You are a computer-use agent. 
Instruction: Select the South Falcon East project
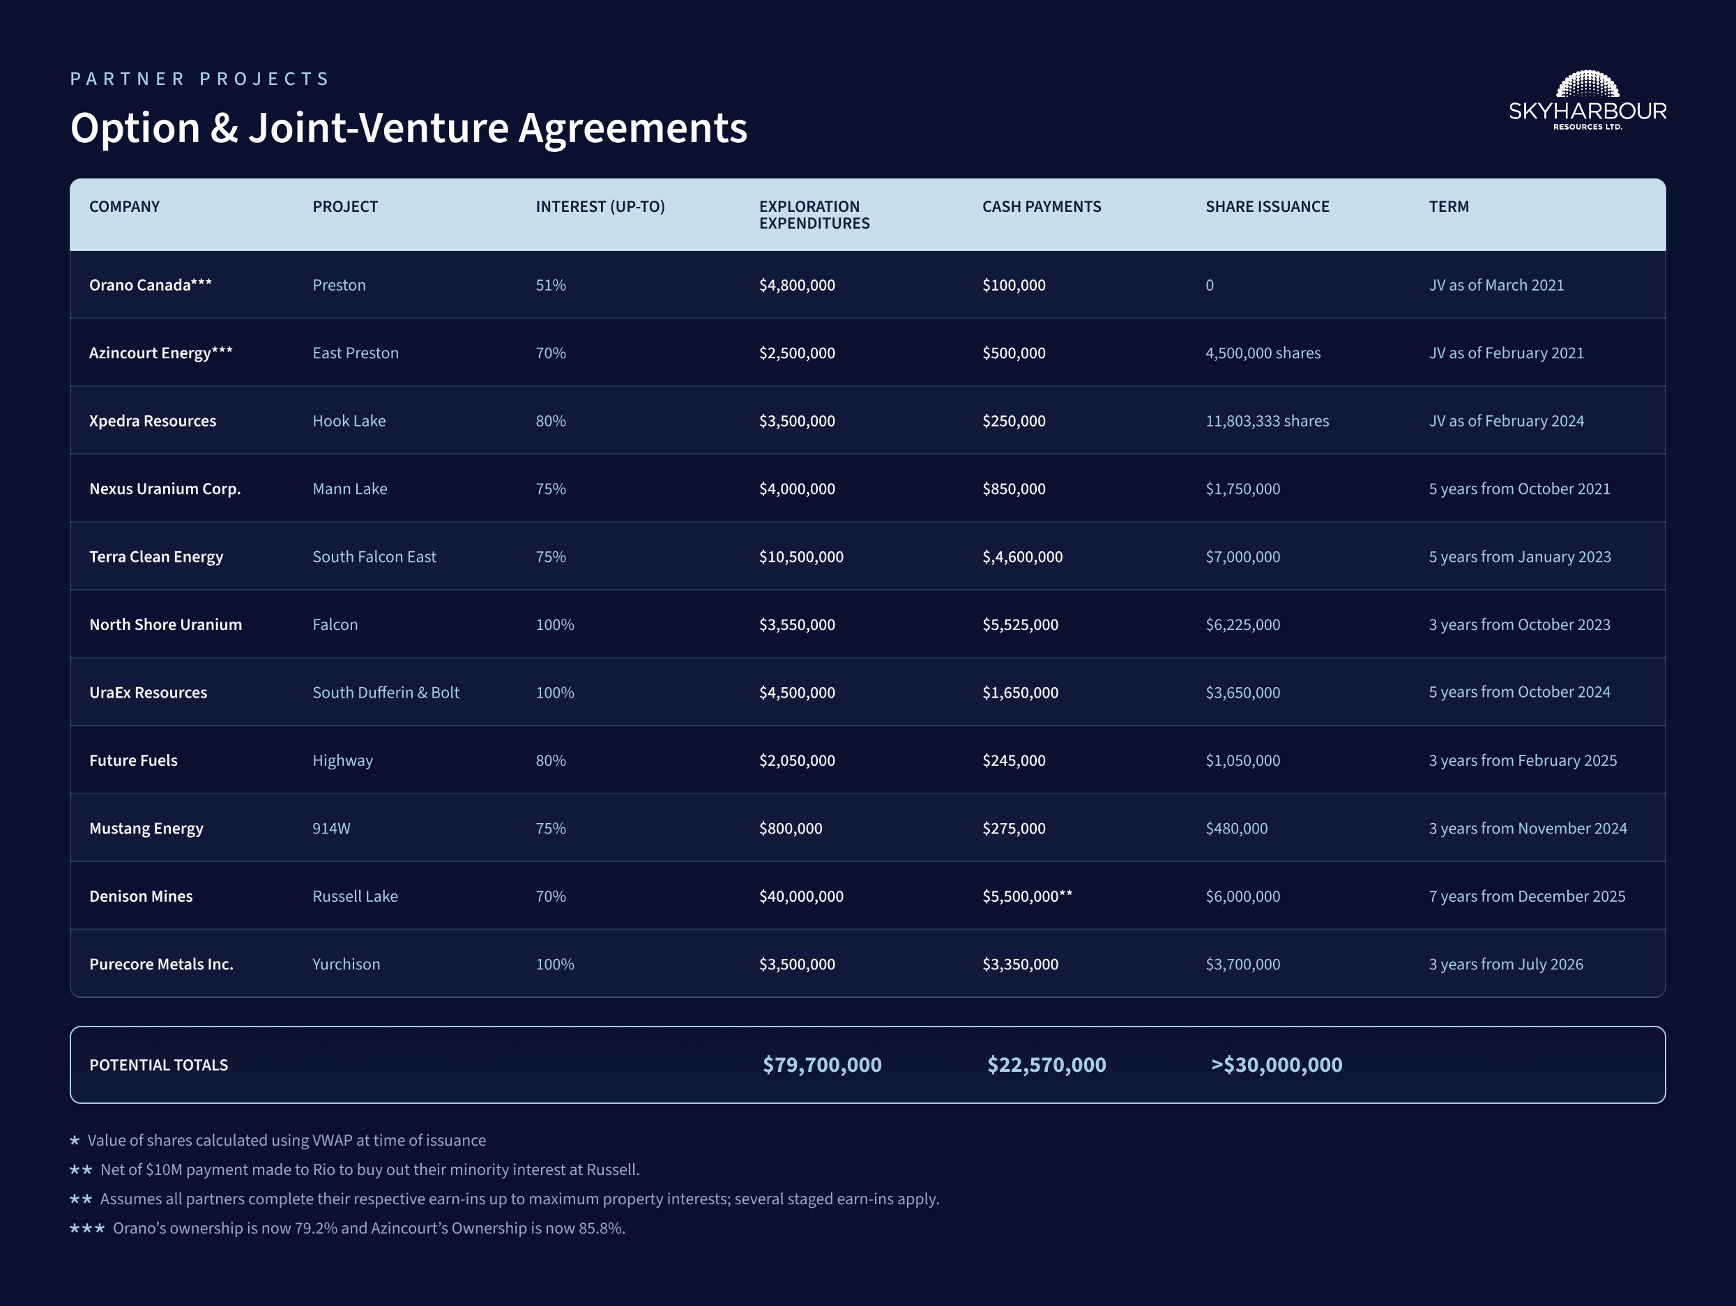point(374,557)
